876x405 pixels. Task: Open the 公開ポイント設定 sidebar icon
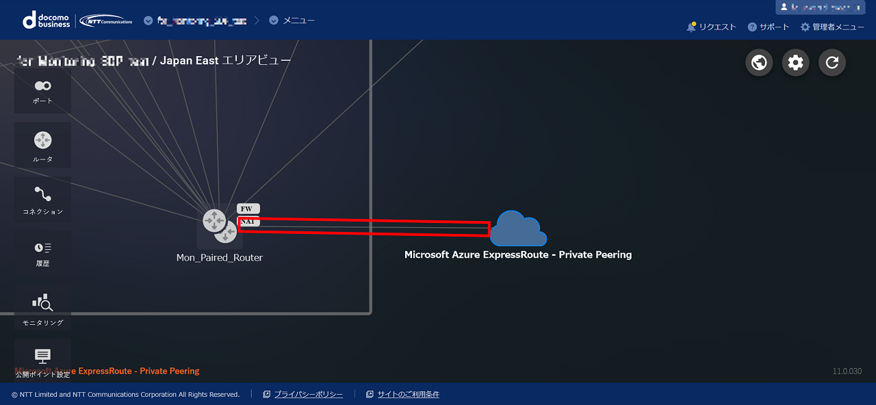[42, 361]
